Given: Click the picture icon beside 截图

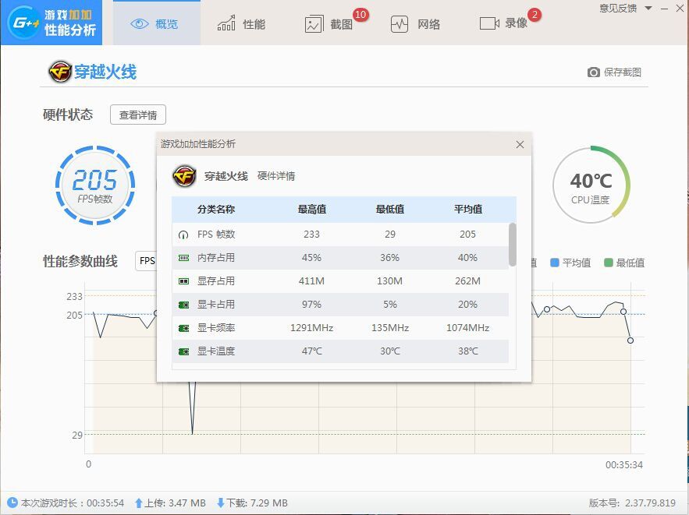Looking at the screenshot, I should [314, 25].
